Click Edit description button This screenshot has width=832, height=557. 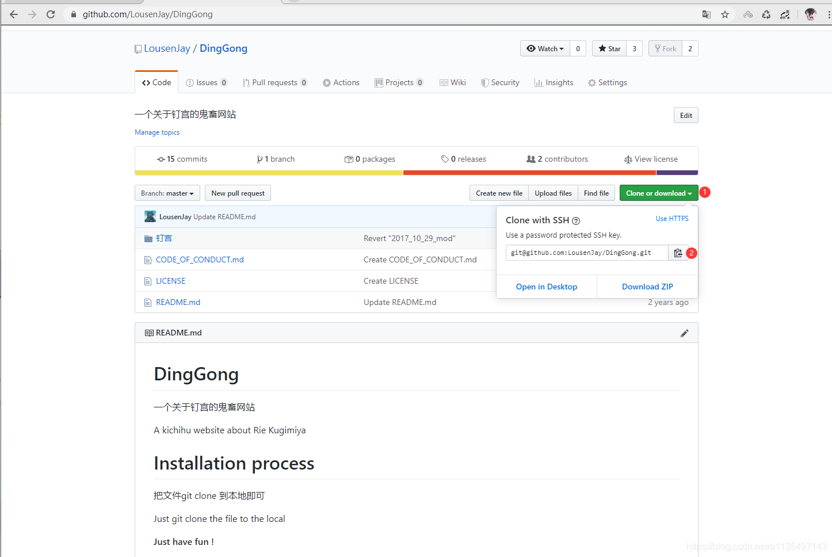pyautogui.click(x=686, y=115)
